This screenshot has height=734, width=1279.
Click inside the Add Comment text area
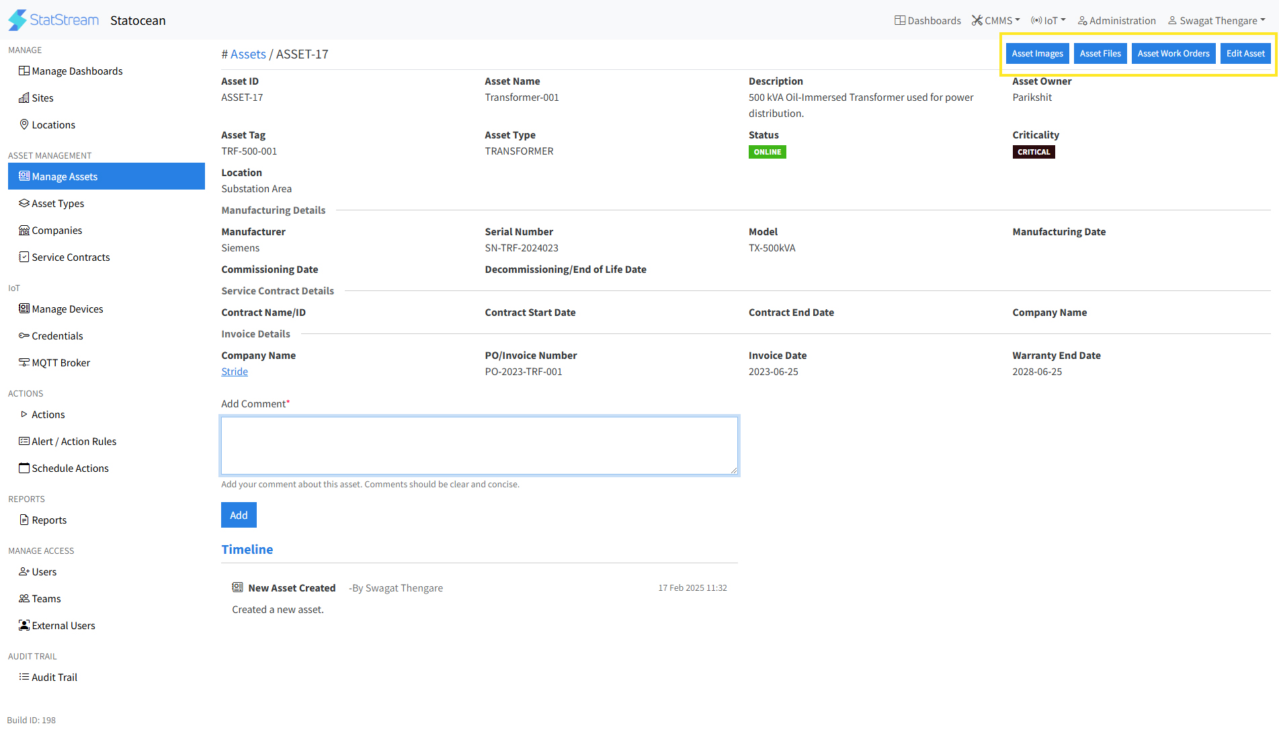click(479, 445)
